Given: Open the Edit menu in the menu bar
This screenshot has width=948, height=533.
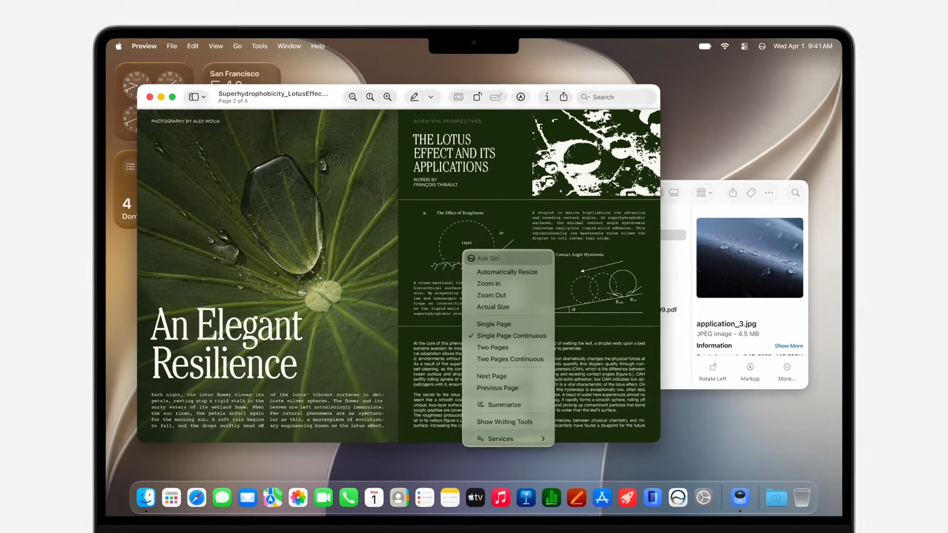Looking at the screenshot, I should click(193, 46).
